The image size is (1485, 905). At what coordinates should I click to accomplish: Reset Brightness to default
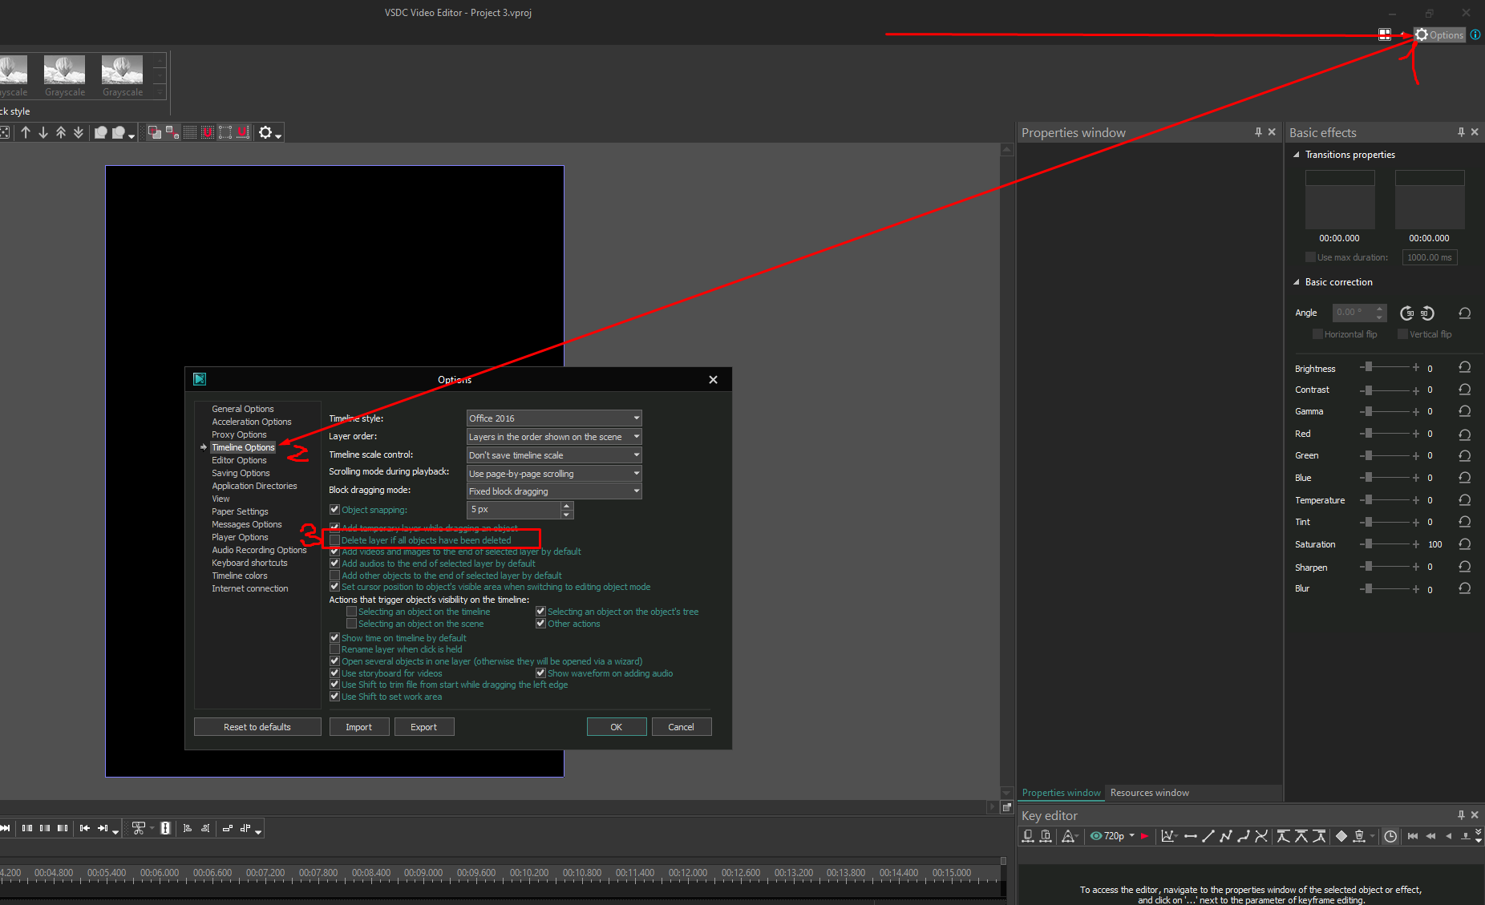tap(1465, 367)
